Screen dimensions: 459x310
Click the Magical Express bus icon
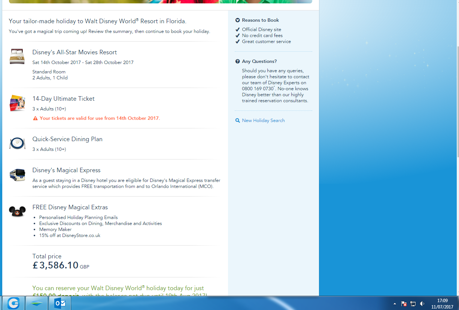(17, 175)
